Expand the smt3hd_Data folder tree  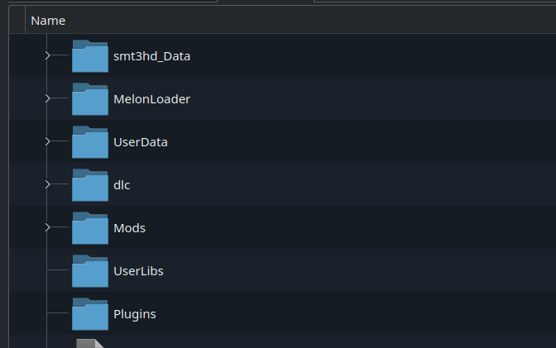[x=47, y=55]
